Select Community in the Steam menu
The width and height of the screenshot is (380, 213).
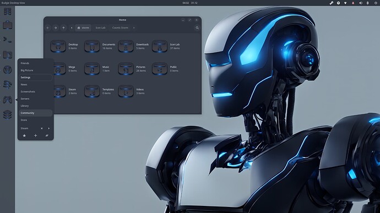35,113
